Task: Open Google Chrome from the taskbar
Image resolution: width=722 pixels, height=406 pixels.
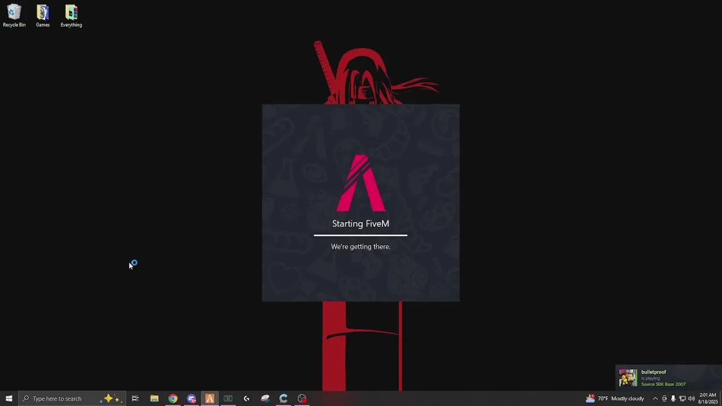Action: click(x=173, y=399)
